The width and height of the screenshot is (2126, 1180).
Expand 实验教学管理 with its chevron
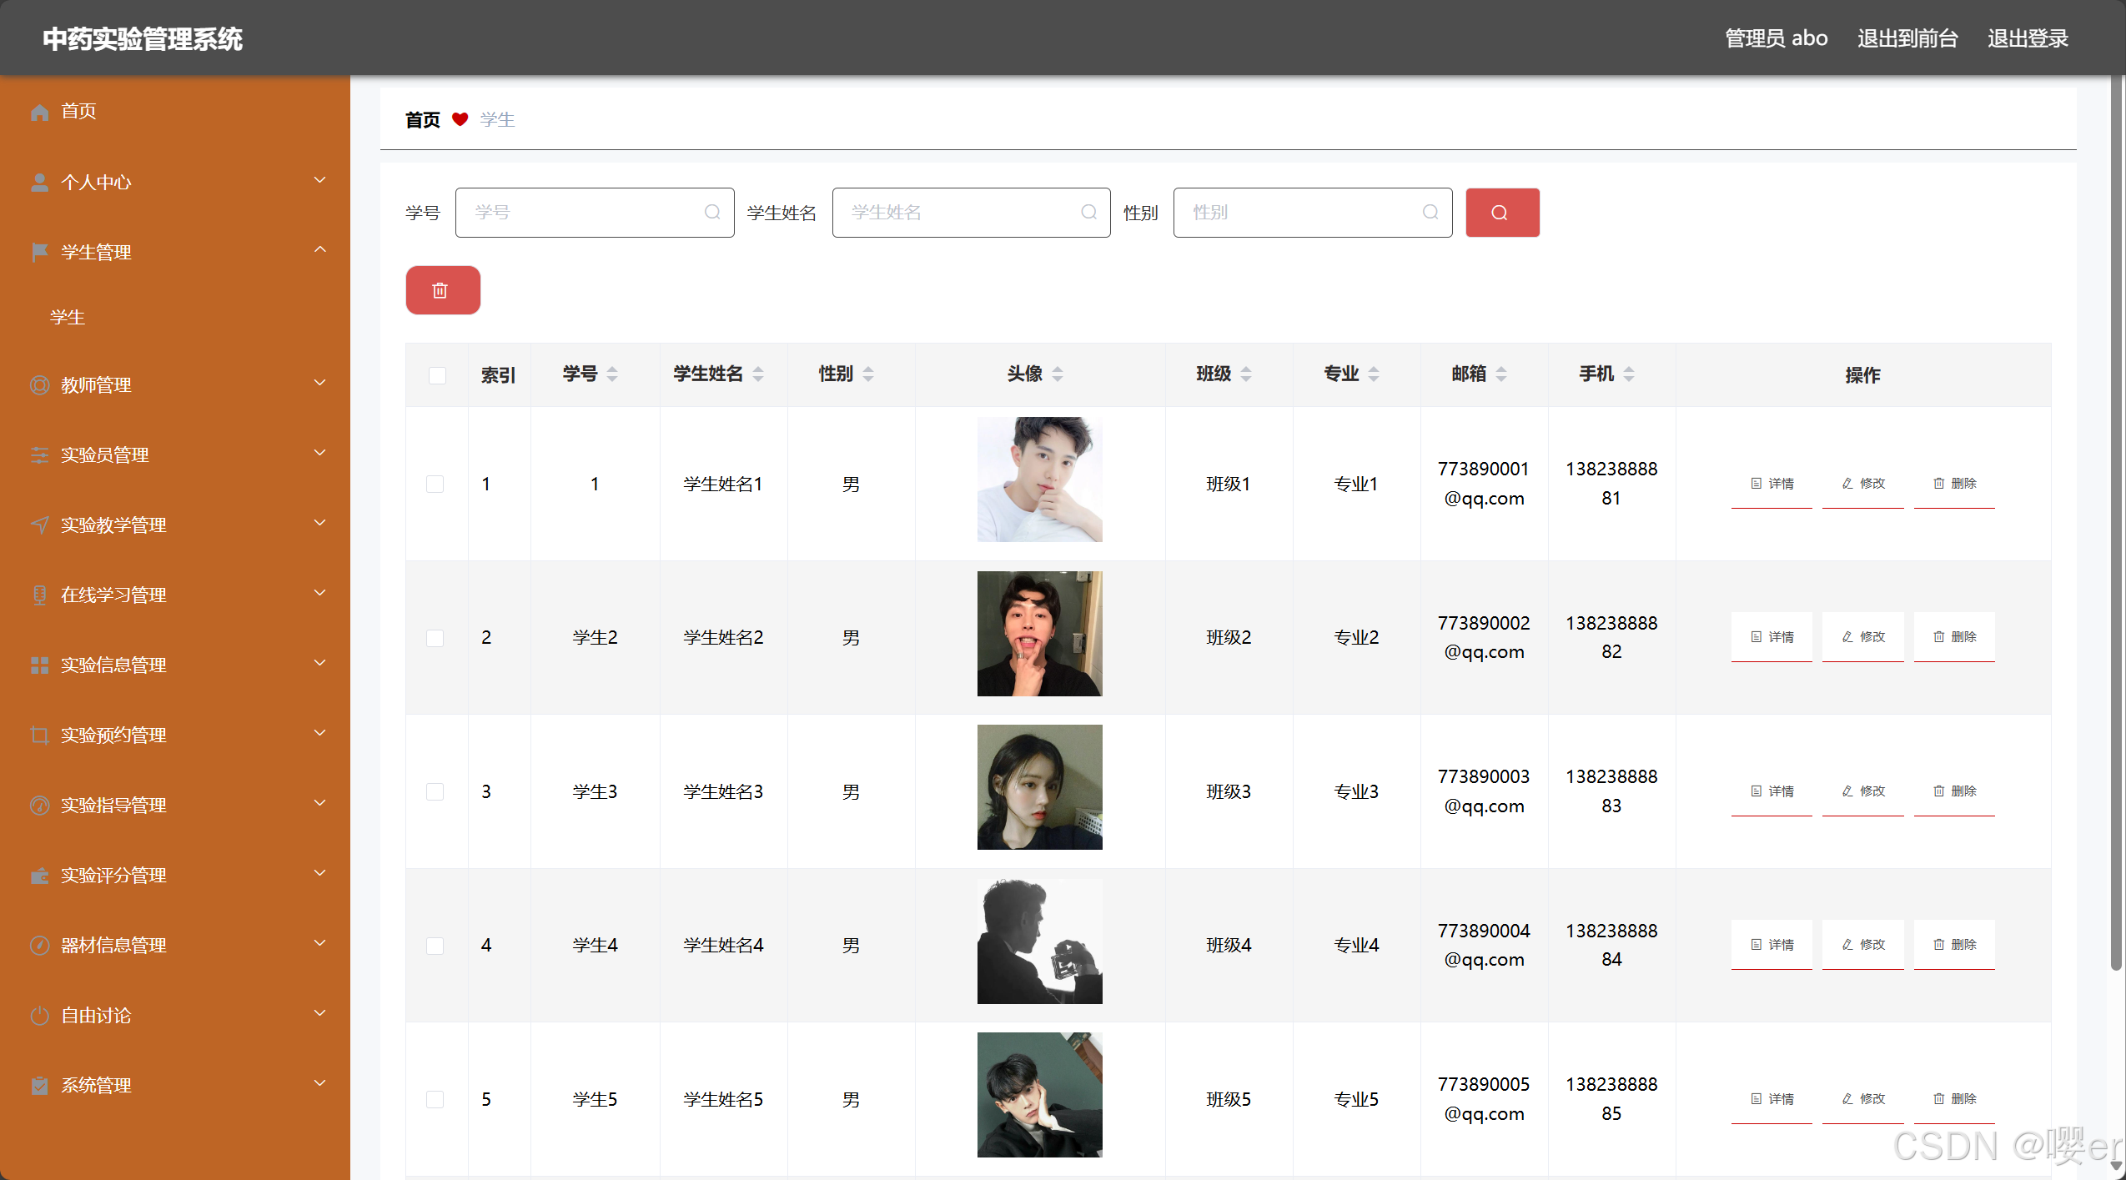click(x=319, y=523)
